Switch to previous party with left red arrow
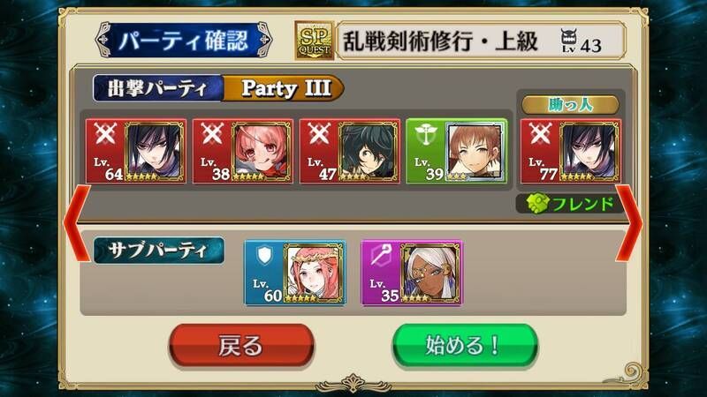 click(77, 223)
